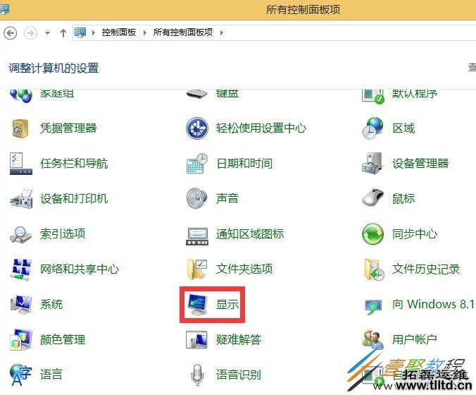Open the 语言 link
Image resolution: width=476 pixels, height=395 pixels.
click(51, 375)
